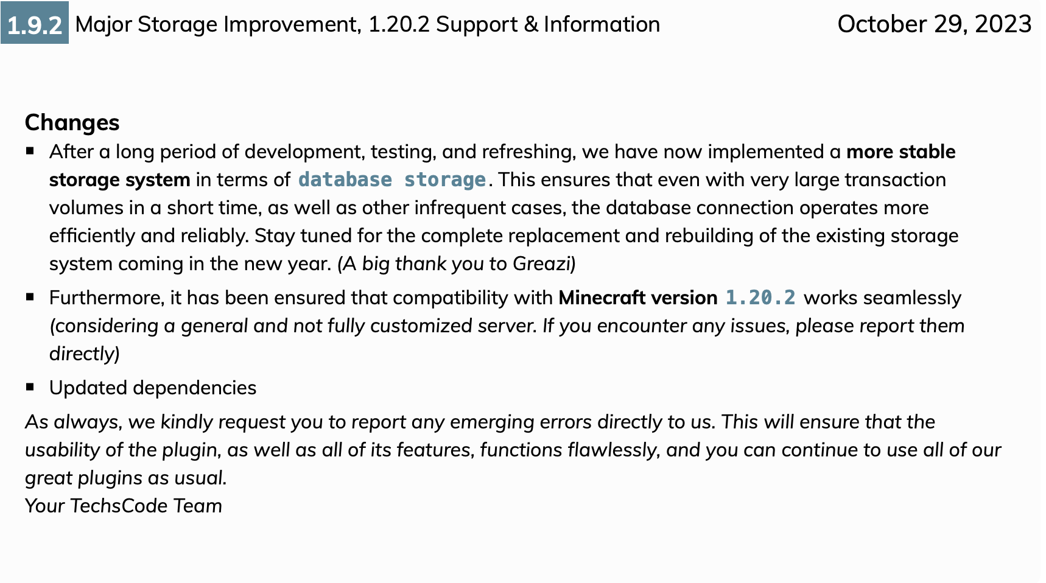Click the 'database storage' code highlight

click(x=392, y=180)
